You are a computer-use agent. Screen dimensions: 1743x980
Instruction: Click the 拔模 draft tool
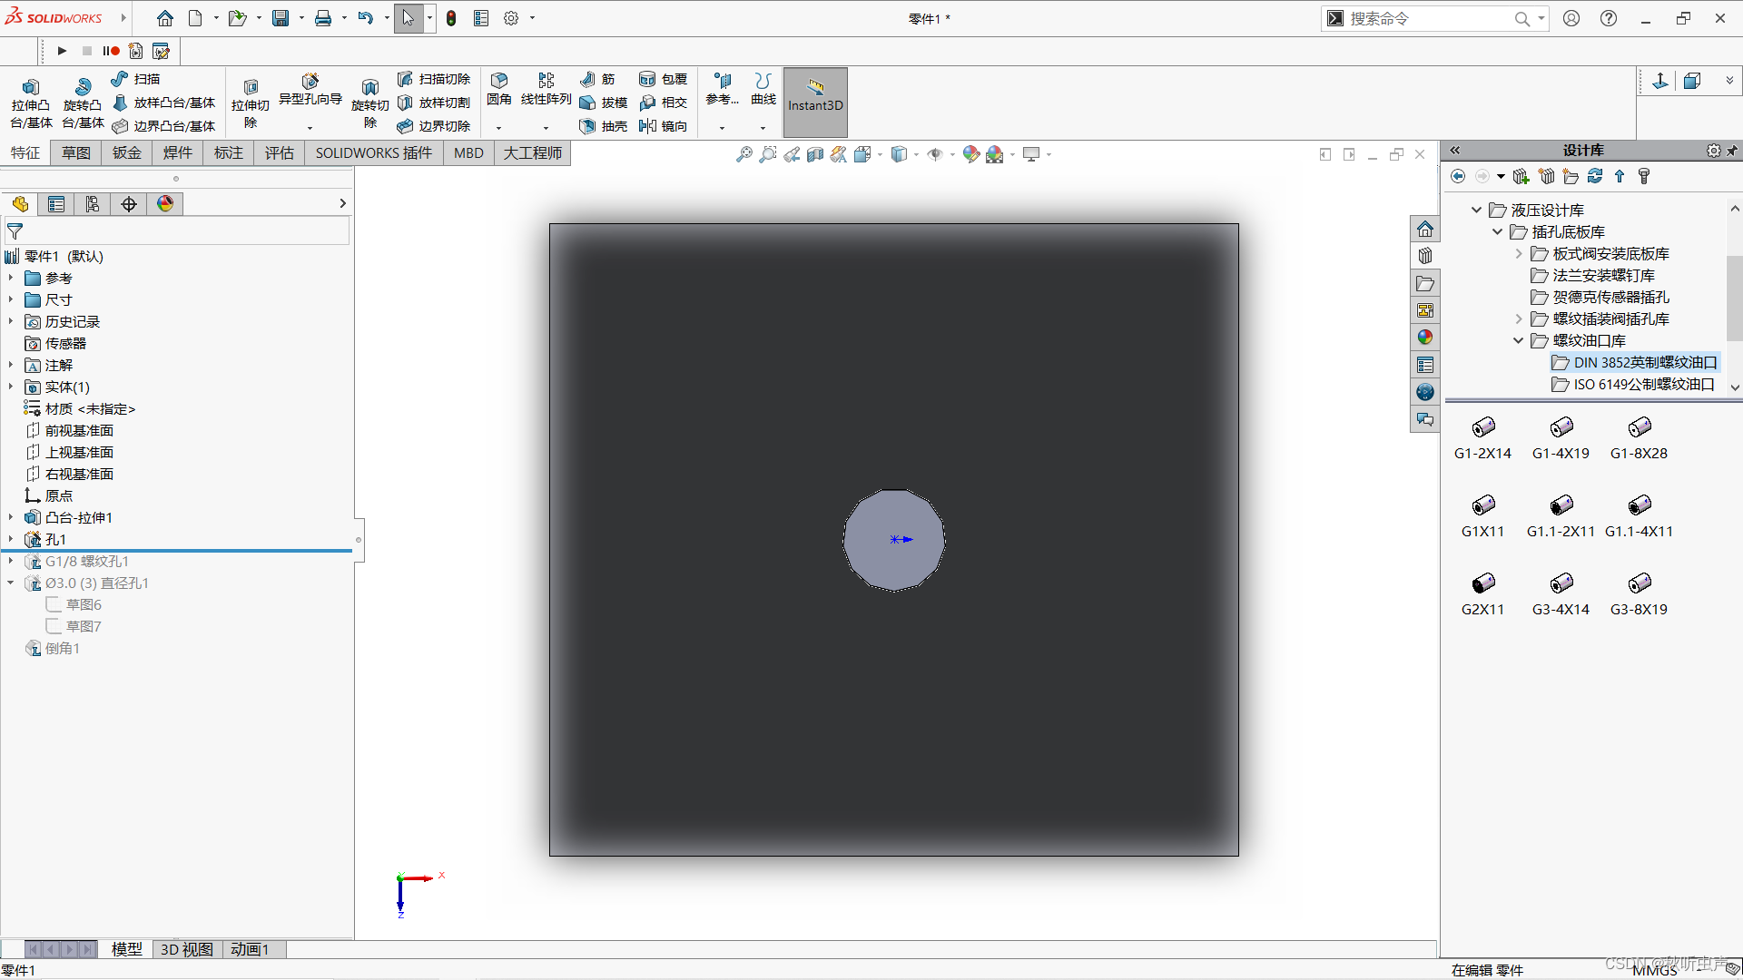pos(604,103)
